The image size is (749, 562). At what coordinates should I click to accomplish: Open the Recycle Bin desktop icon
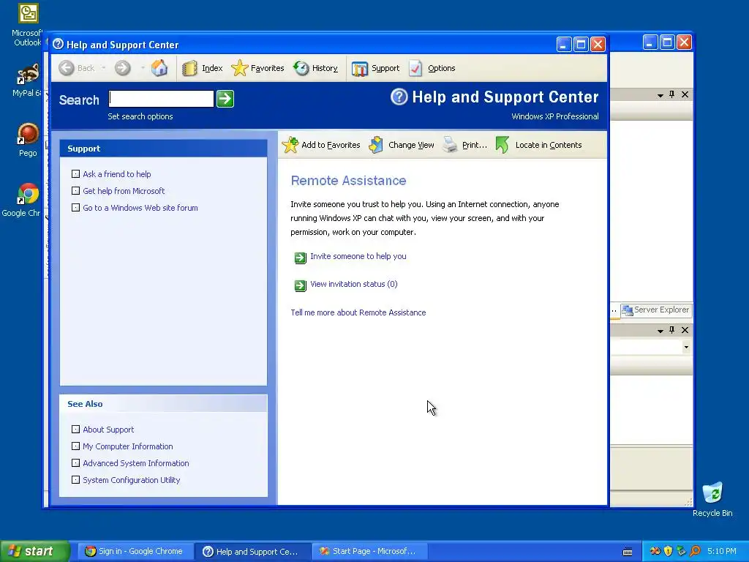(x=712, y=499)
